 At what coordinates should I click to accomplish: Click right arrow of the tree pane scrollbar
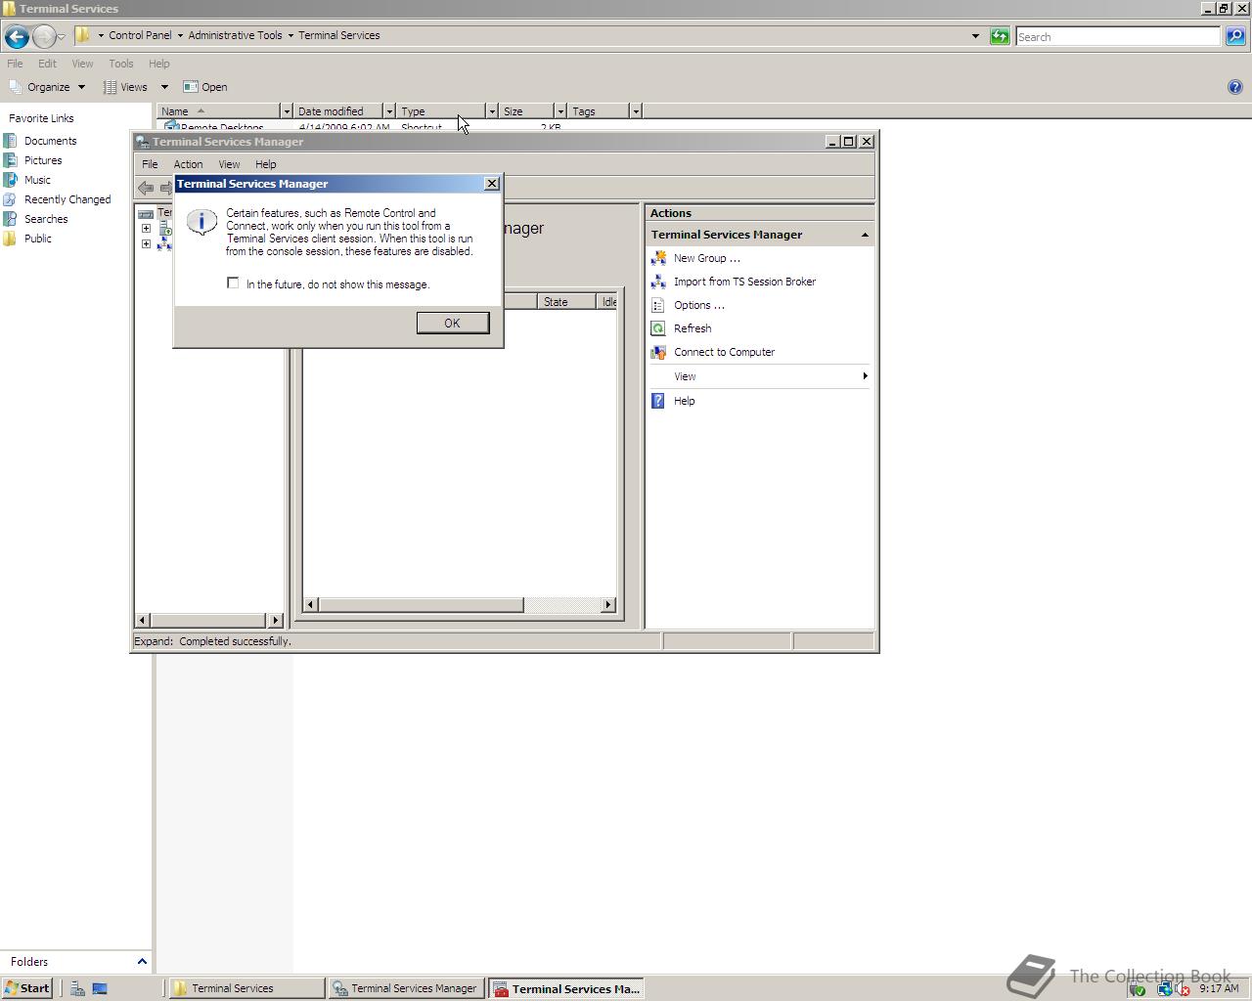[x=275, y=621]
